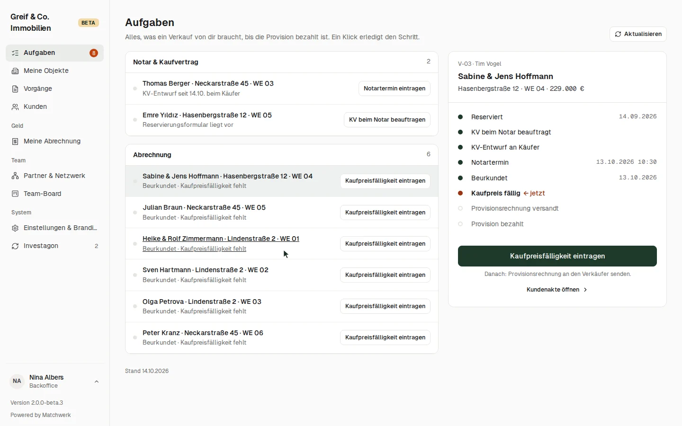
Task: Open Einstellungen & Branding page
Action: (54, 228)
